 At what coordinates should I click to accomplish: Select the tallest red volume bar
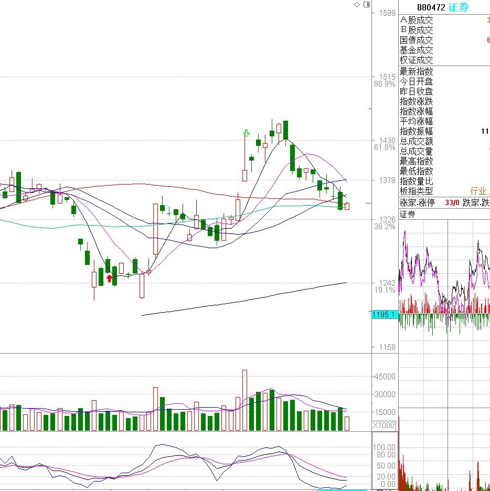pos(244,400)
